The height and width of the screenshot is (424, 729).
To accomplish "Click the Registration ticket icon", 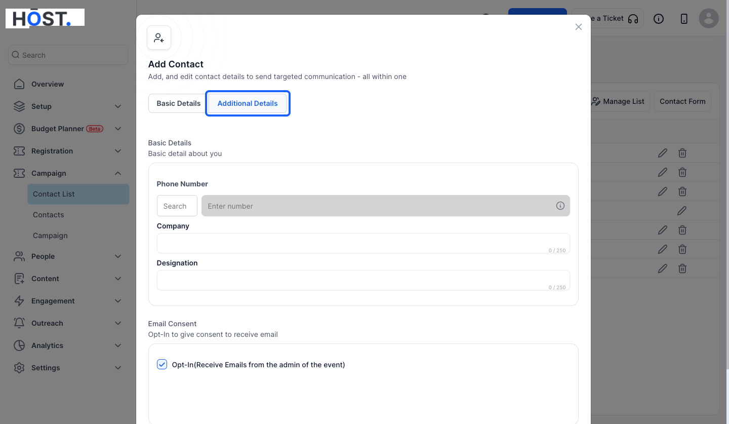I will (19, 151).
